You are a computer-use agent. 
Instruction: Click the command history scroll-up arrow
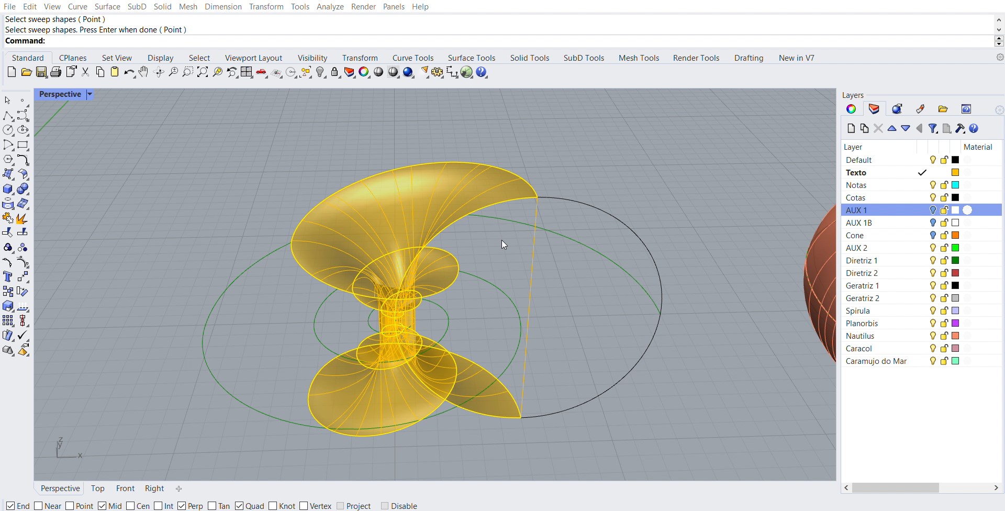[999, 20]
